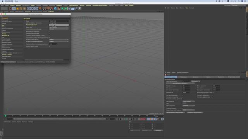Click the attribute selection limit field
This screenshot has width=248, height=139.
point(52,44)
